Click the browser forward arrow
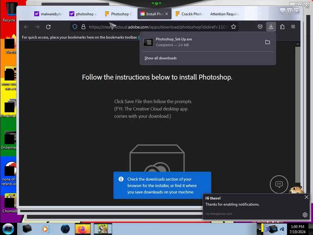Viewport: 313px width, 235px height. (37, 27)
